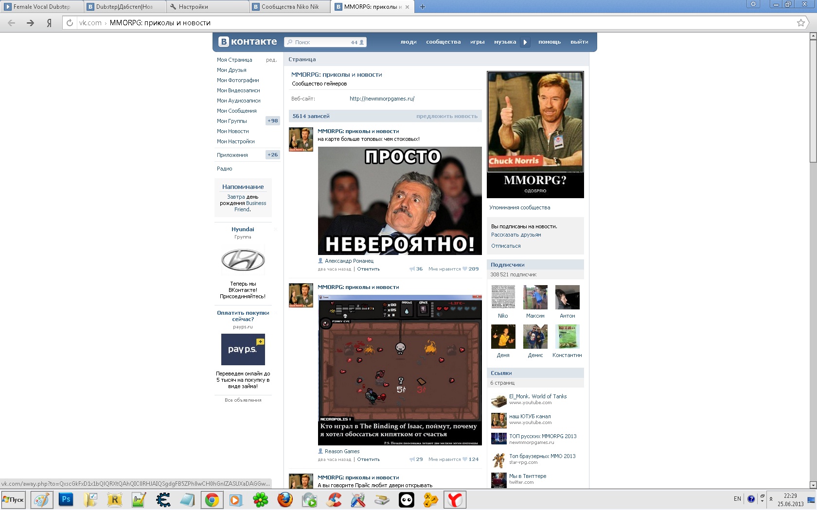Viewport: 817px width, 510px height.
Task: Open Мои Друзья in sidebar
Action: pos(231,70)
